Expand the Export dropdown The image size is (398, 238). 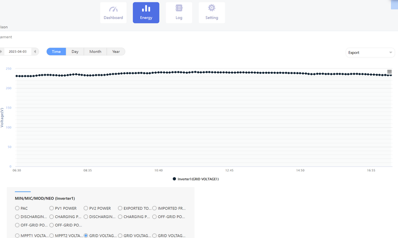[x=370, y=52]
